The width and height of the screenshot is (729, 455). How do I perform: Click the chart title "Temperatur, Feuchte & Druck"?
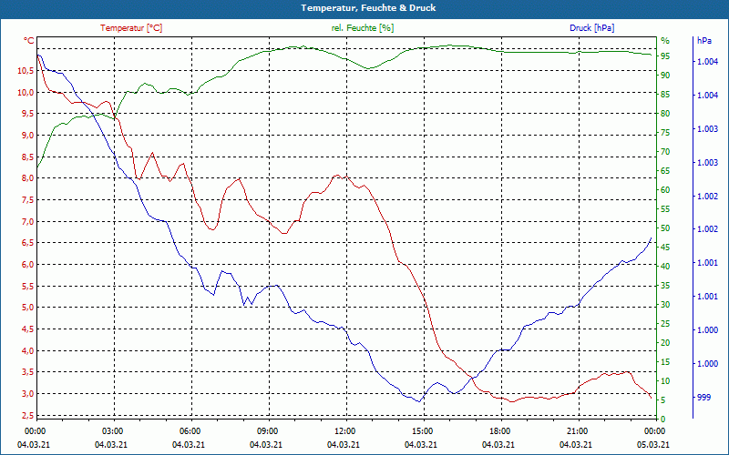point(368,8)
